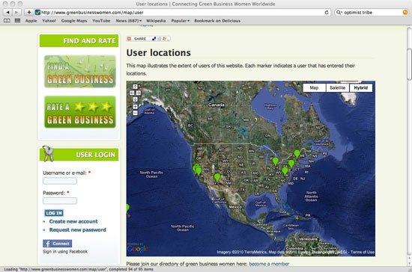Screen dimensions: 412x272
Task: Click the Canada label on the map
Action: pos(216,105)
